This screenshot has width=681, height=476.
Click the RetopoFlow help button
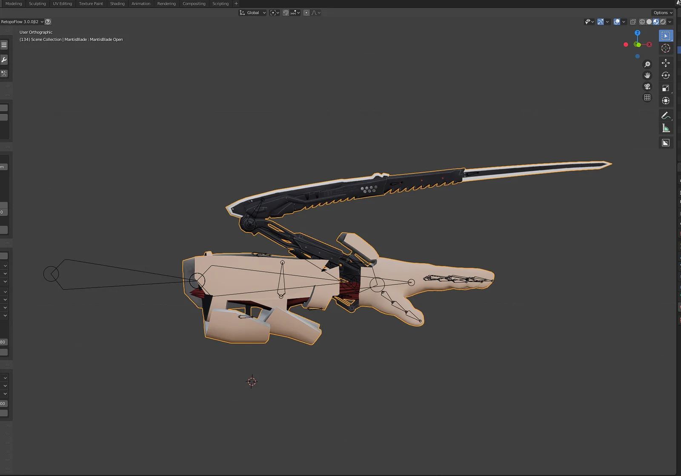coord(48,22)
